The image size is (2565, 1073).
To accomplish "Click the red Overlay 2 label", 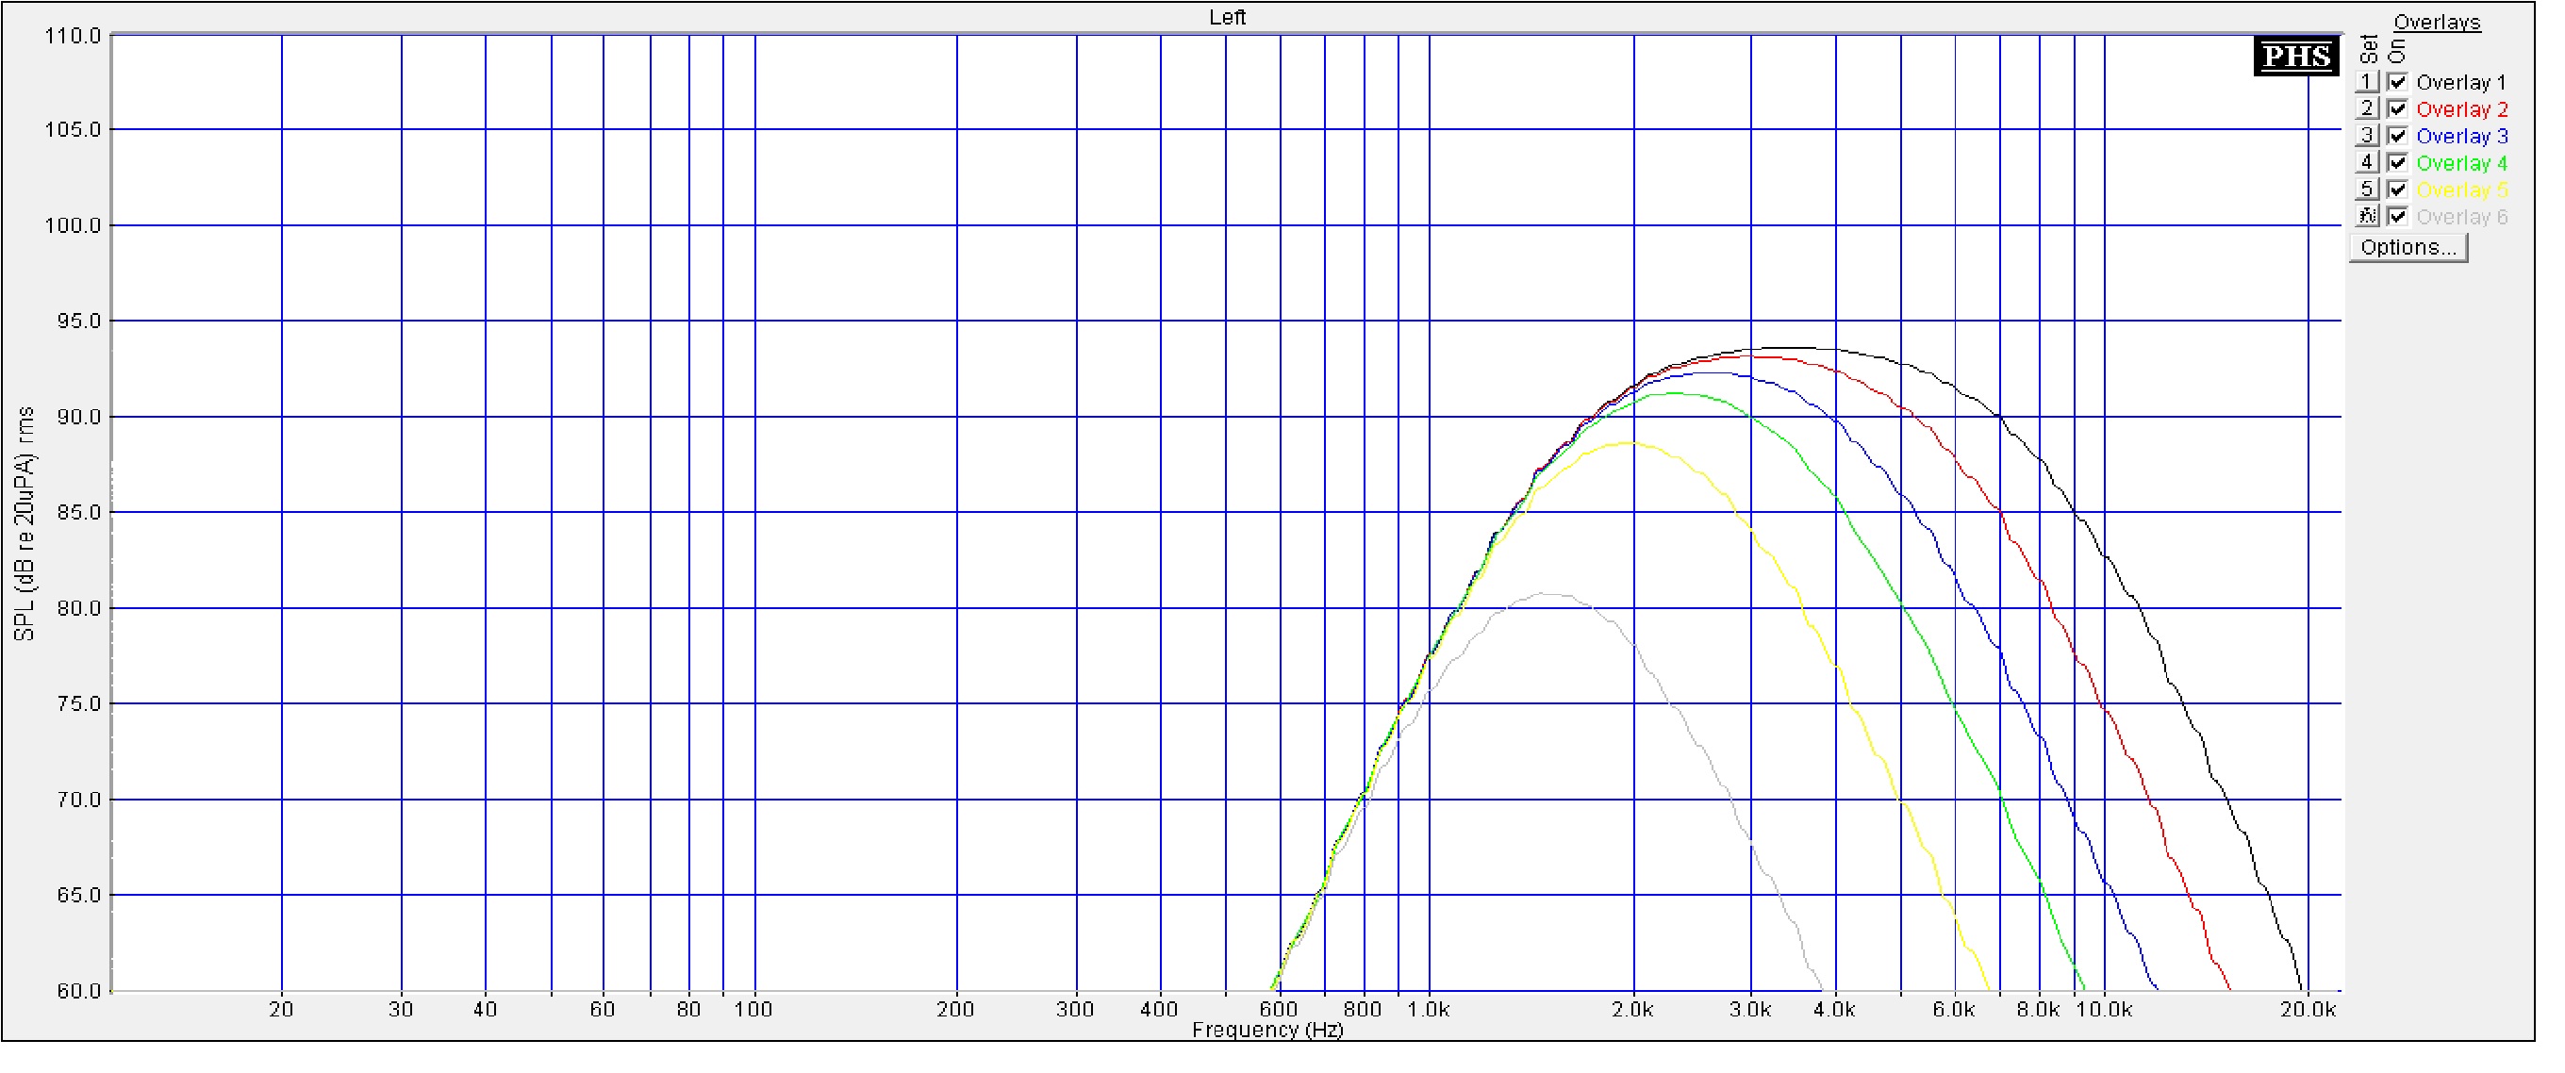I will point(2461,109).
